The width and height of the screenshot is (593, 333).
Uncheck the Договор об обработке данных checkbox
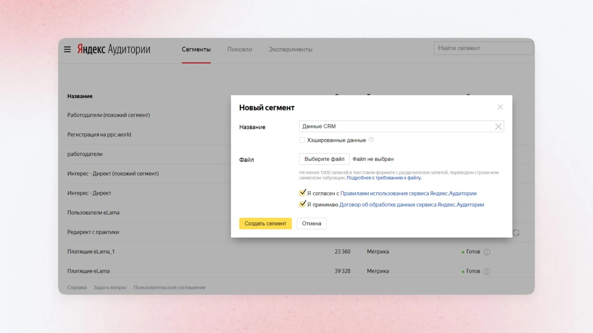coord(302,204)
